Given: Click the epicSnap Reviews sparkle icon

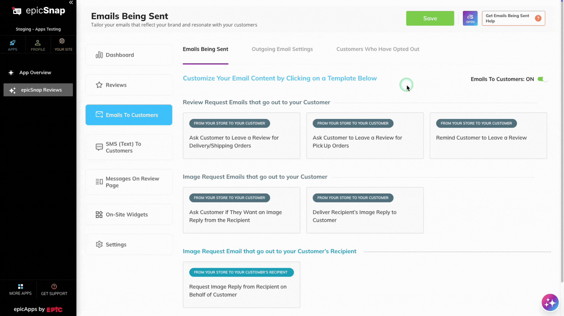Looking at the screenshot, I should click(x=12, y=90).
